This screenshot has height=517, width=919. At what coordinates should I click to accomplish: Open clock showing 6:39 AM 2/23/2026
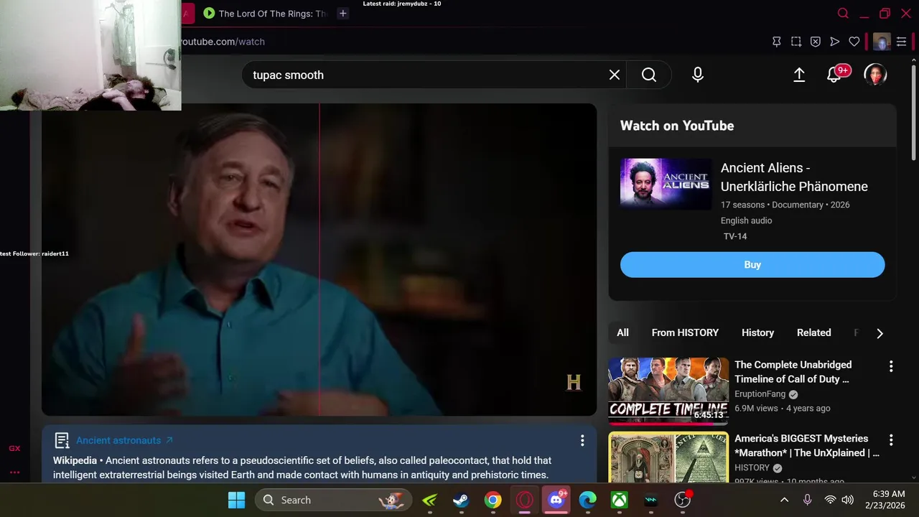click(x=885, y=500)
